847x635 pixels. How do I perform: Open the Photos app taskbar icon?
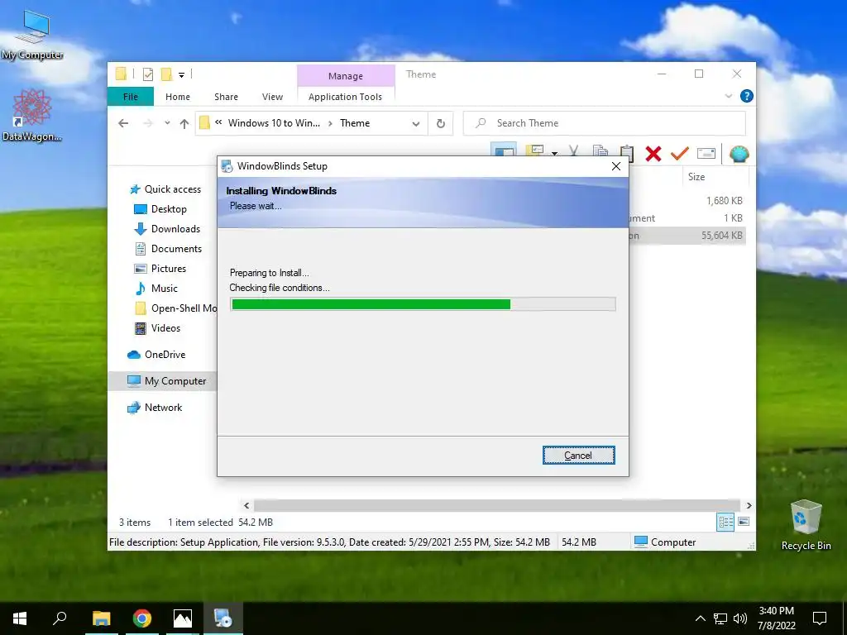pyautogui.click(x=183, y=618)
